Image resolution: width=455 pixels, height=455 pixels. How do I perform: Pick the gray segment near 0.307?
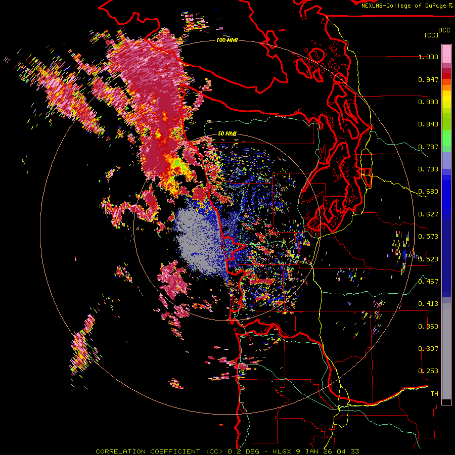(446, 354)
